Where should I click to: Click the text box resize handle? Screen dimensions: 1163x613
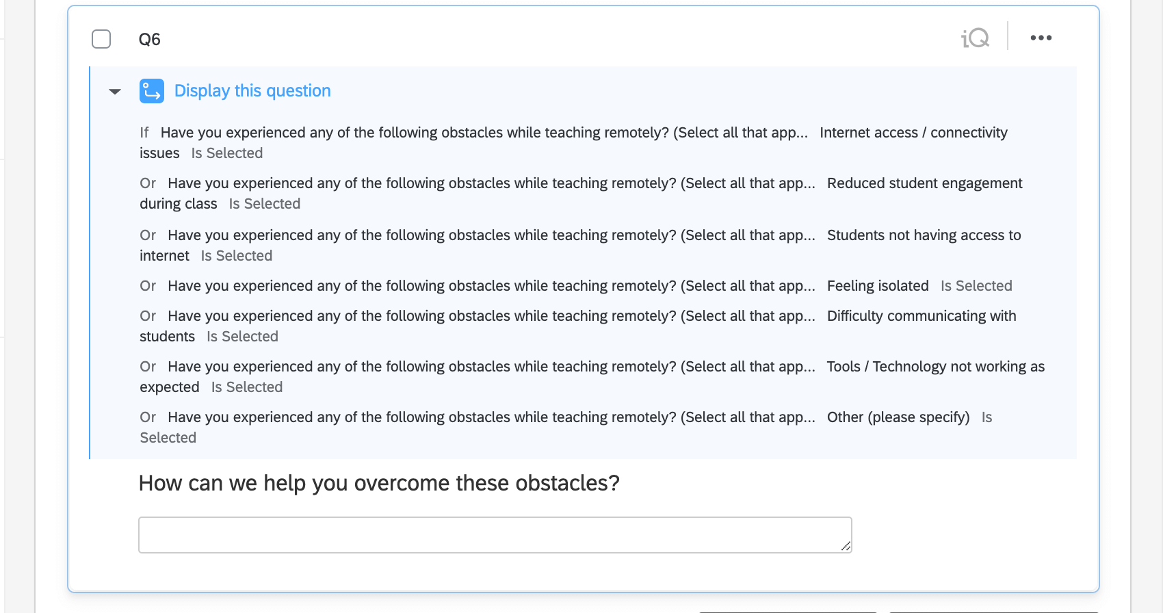pos(846,546)
